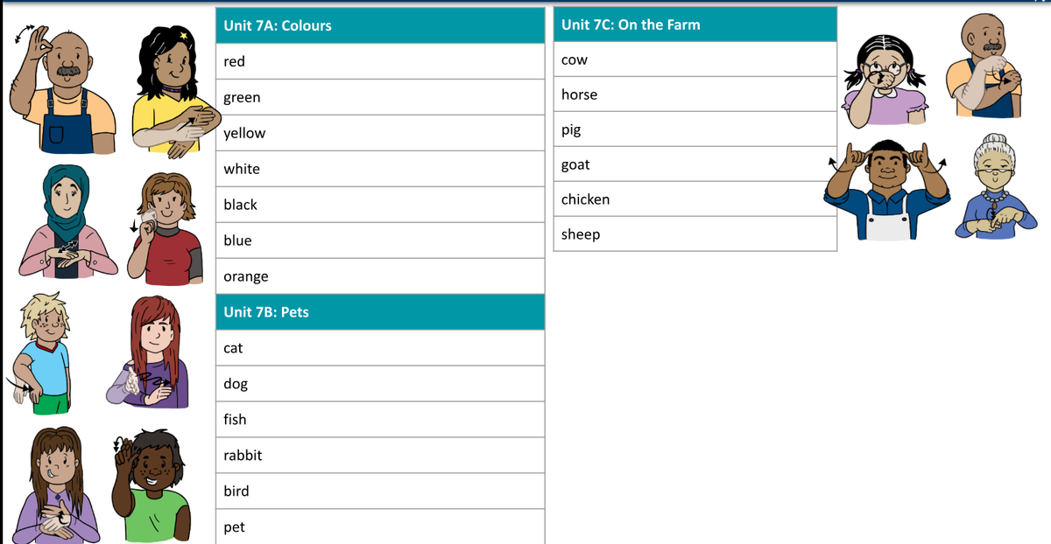Select the red-haired girl in the purple top
The image size is (1051, 544).
153,352
